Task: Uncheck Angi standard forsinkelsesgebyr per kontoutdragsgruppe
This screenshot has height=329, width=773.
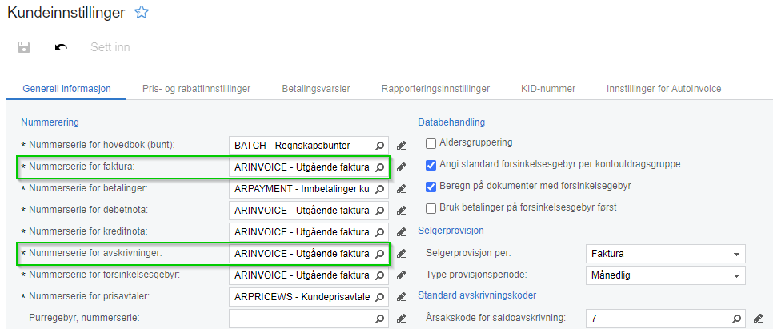Action: [x=431, y=165]
